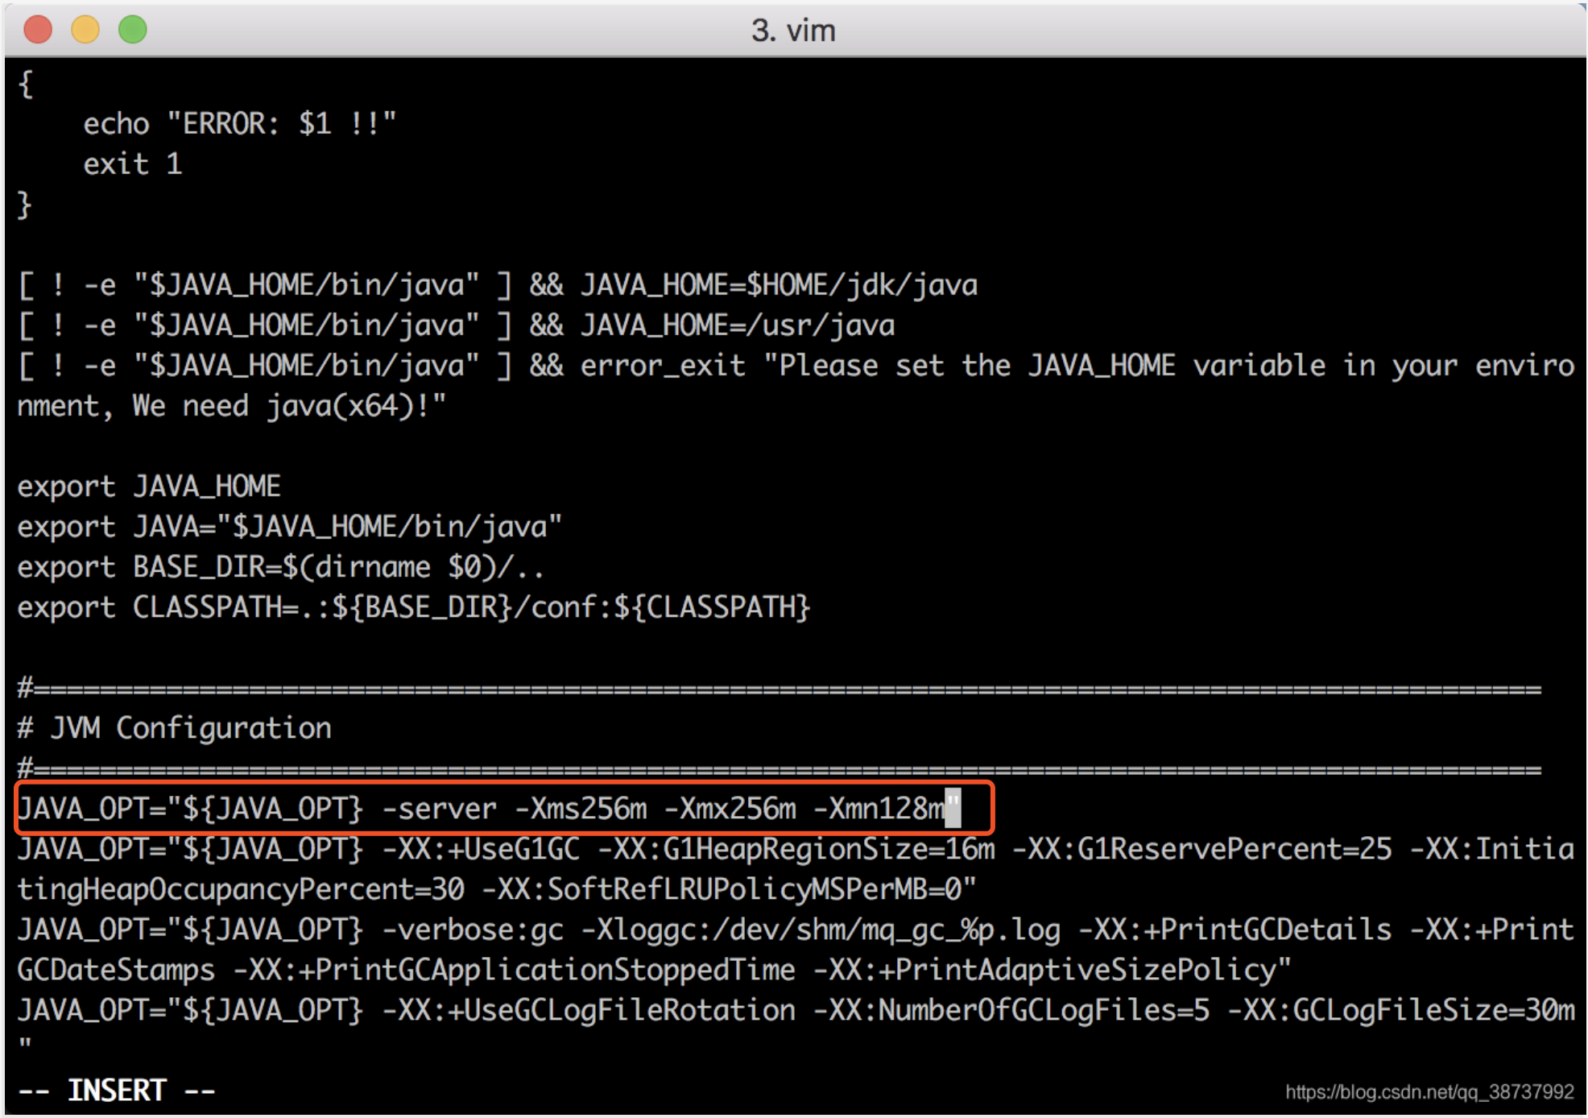Click the line setting JAVA_HOME=$HOME/jdk/java

(x=498, y=285)
